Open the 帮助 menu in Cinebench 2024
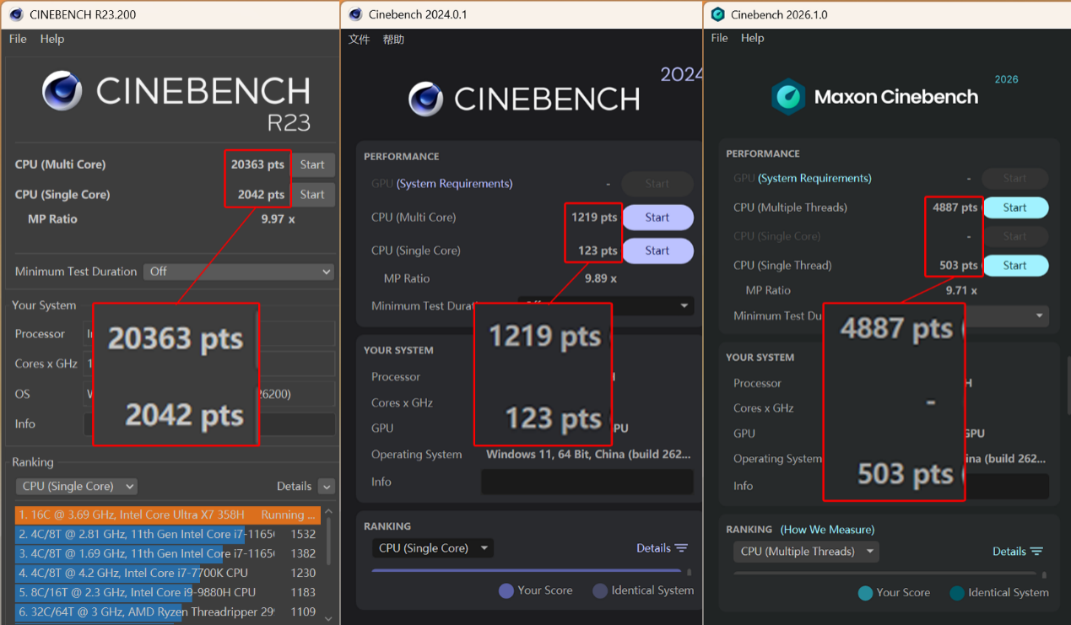The height and width of the screenshot is (625, 1071). 393,40
